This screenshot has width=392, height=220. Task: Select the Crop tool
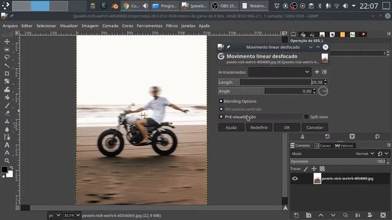pos(7,73)
